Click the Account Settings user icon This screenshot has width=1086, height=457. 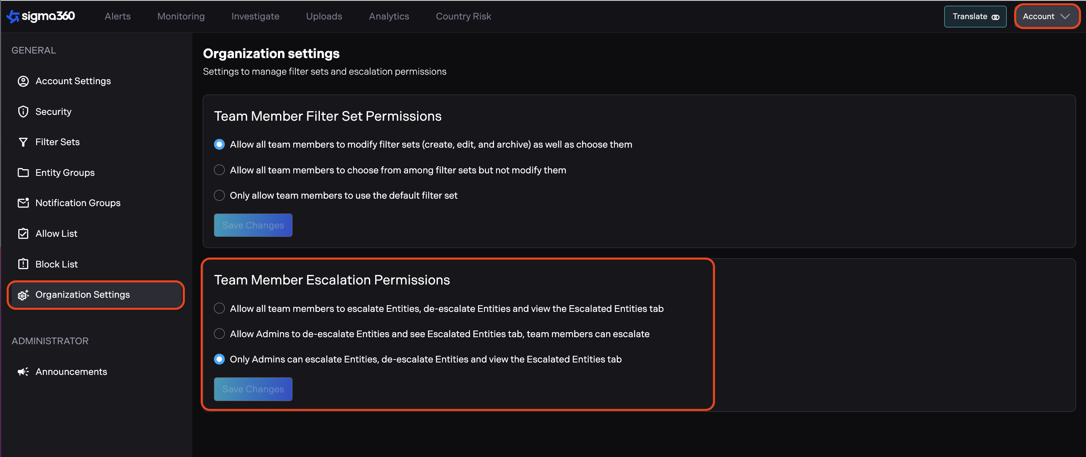click(x=23, y=81)
